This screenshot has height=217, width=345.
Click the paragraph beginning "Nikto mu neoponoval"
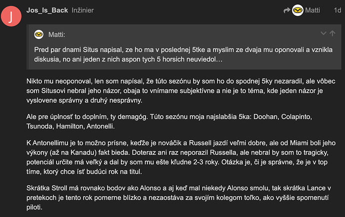tap(180, 90)
